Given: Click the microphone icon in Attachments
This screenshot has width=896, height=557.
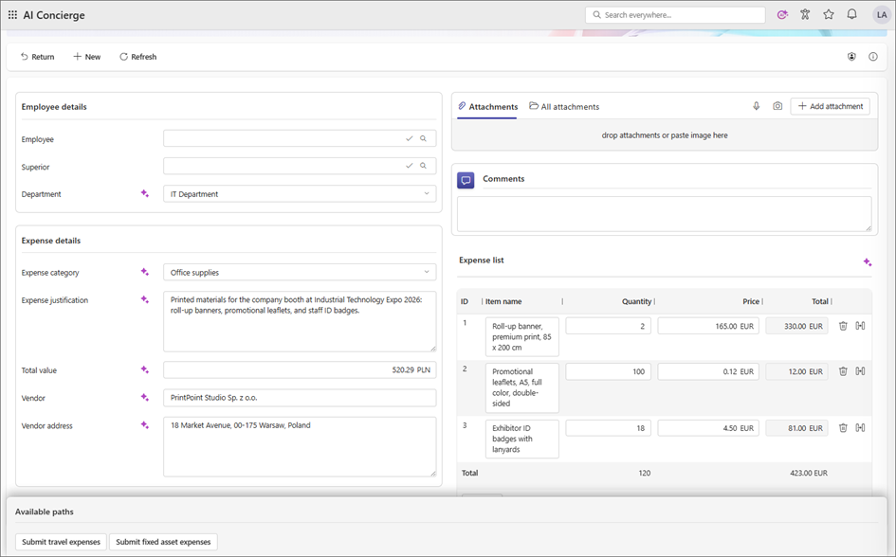Looking at the screenshot, I should click(756, 106).
